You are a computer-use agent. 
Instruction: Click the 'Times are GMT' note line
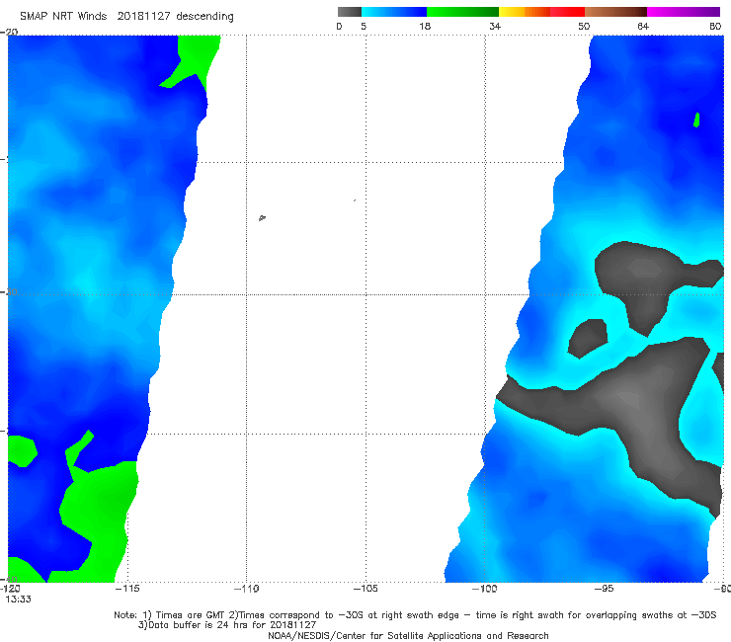(415, 615)
